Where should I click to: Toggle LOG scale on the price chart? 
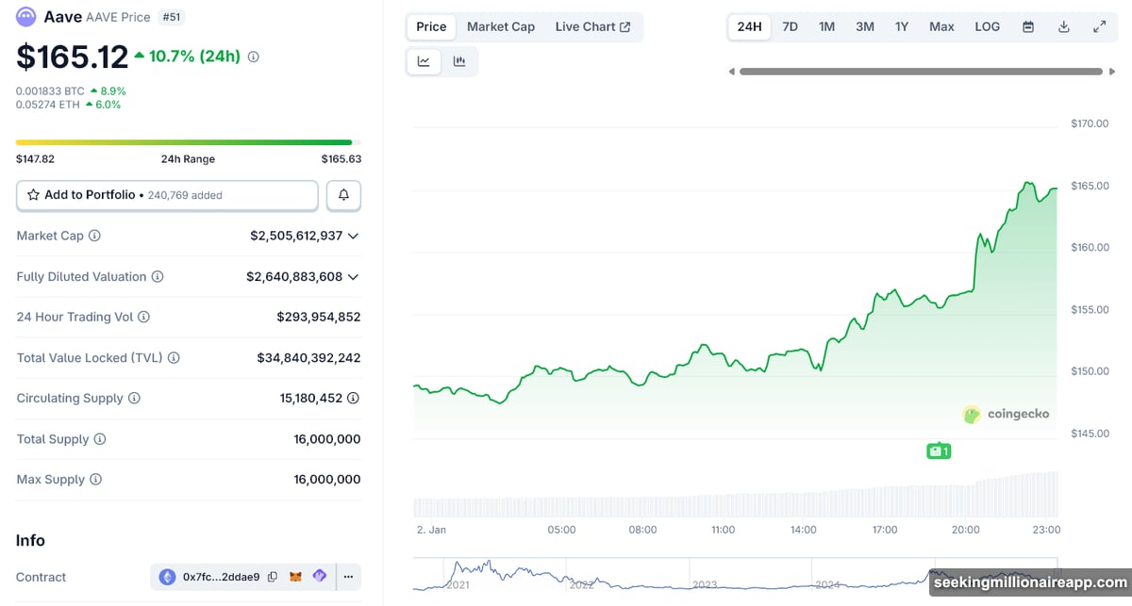[987, 26]
